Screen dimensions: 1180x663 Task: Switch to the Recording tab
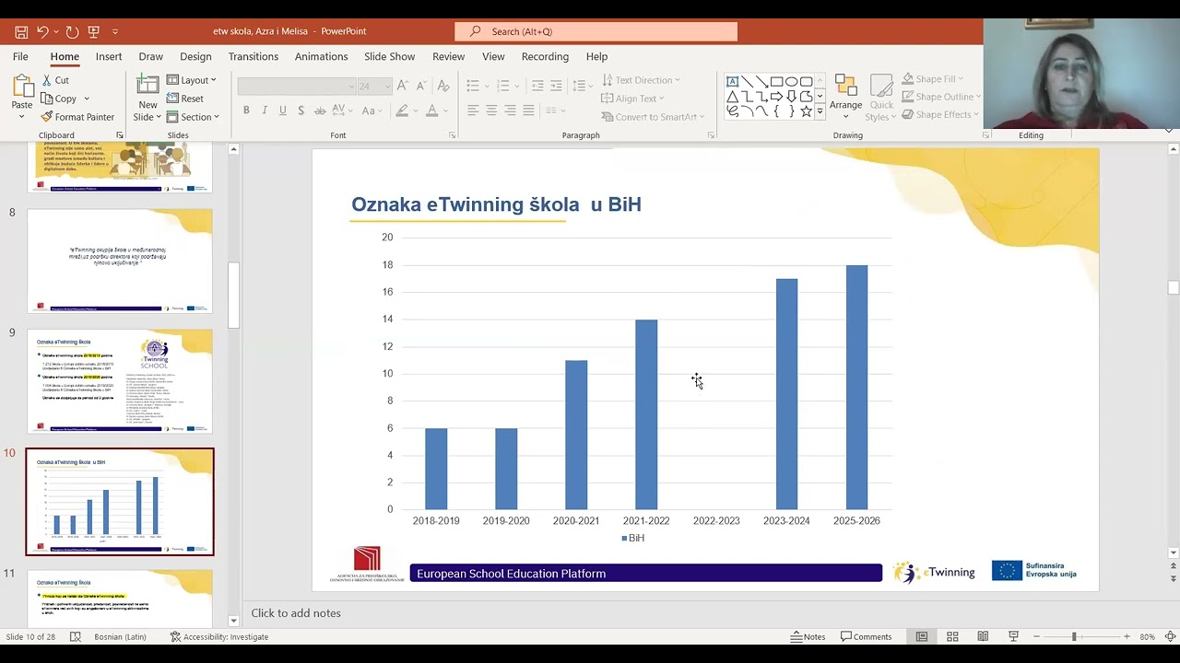(x=545, y=56)
